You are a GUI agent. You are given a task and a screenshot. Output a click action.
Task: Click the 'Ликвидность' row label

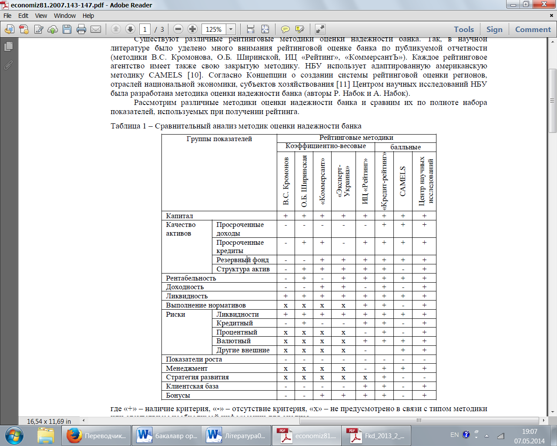coord(187,296)
